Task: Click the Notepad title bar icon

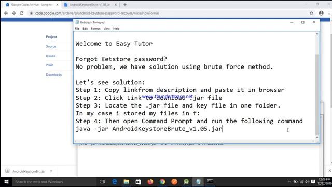Action: click(77, 22)
